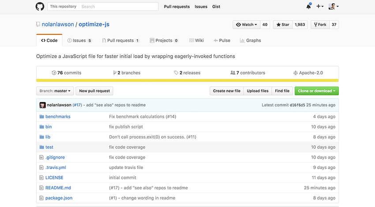View the 76 commits
Viewport: 375px width, 207px height.
click(x=67, y=73)
